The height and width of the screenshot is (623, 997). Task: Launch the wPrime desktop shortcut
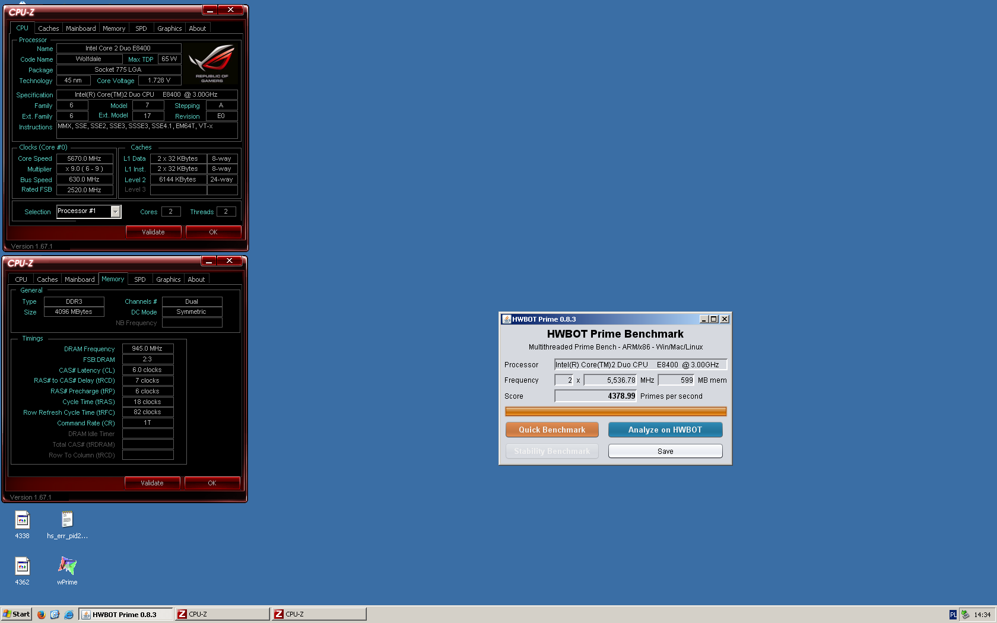click(67, 566)
